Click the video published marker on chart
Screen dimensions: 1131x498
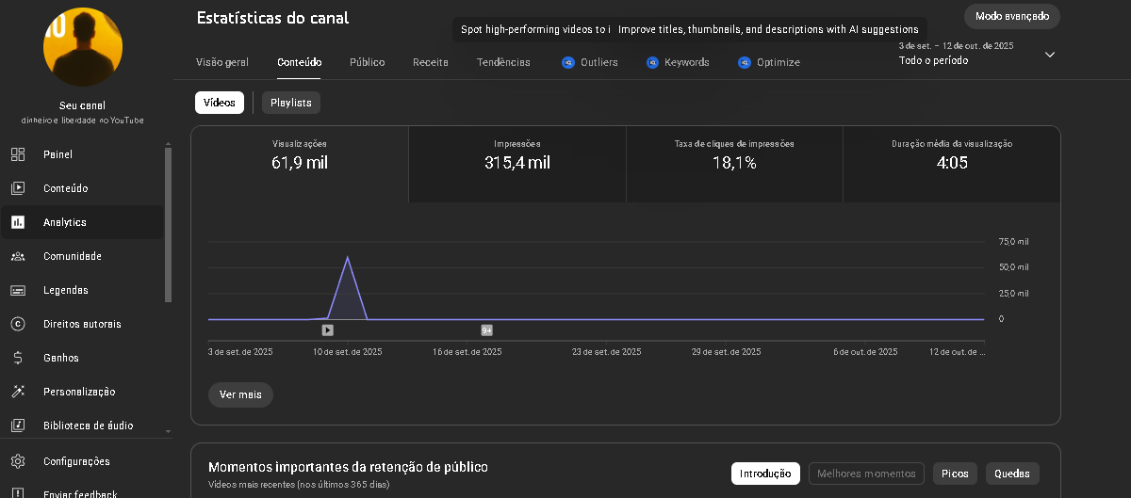(x=327, y=329)
